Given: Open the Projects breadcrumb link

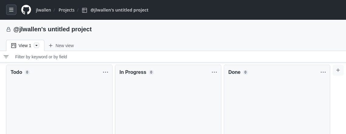Looking at the screenshot, I should tap(67, 10).
